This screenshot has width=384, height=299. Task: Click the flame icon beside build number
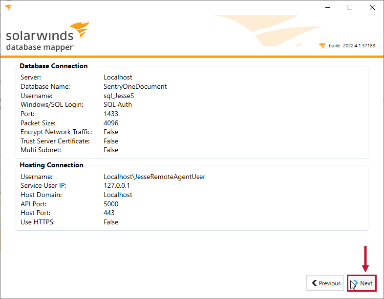[x=322, y=45]
